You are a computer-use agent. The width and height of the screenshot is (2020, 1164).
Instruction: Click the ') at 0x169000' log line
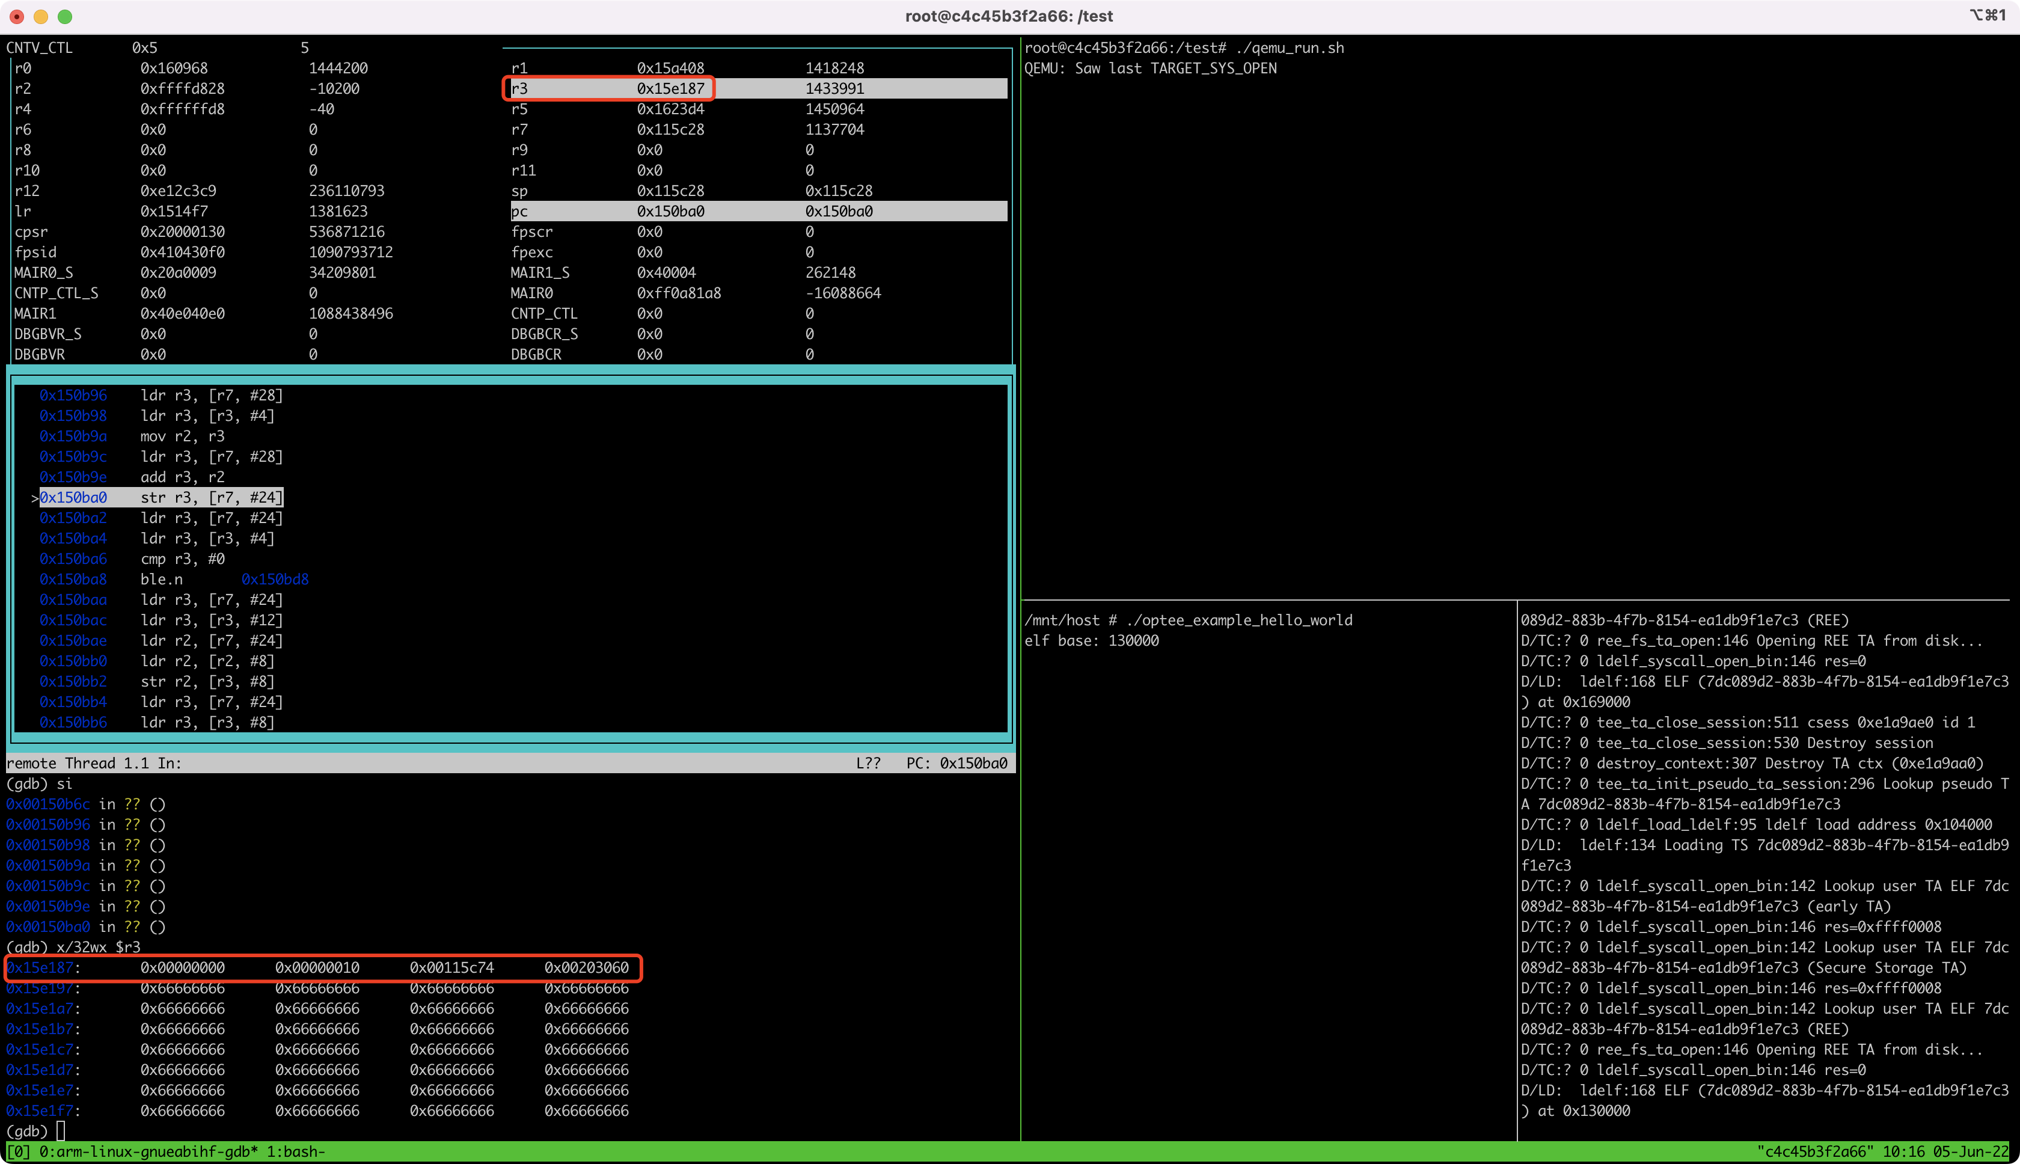pyautogui.click(x=1575, y=702)
